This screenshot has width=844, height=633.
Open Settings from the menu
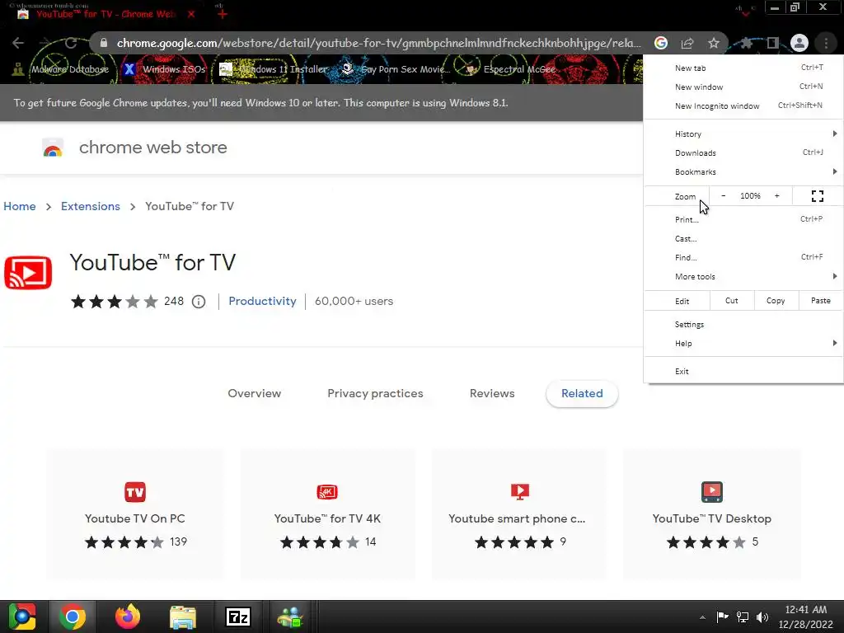[743, 325]
